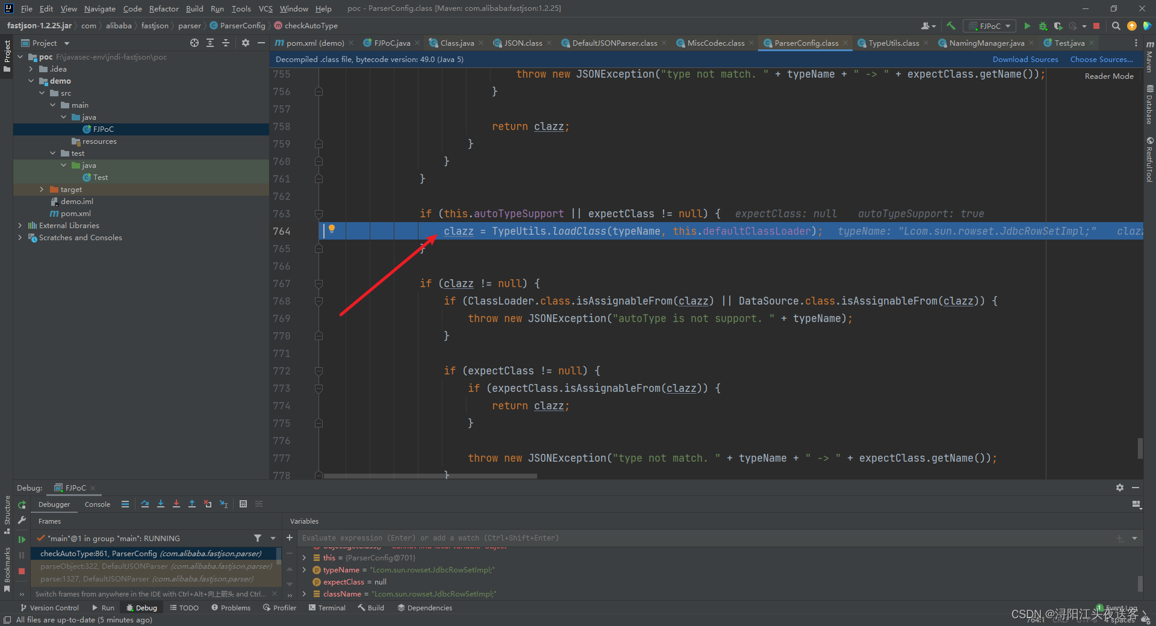The width and height of the screenshot is (1156, 626).
Task: Click the orange IDE update icon
Action: [x=1131, y=26]
